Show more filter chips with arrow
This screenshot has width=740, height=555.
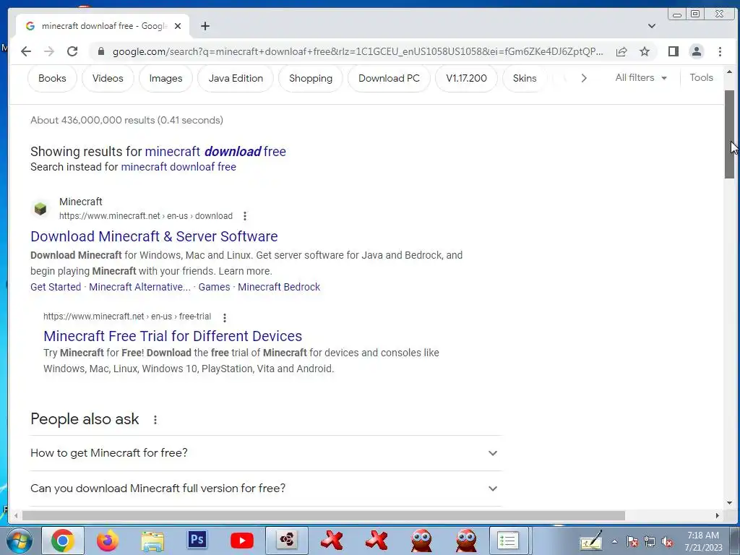pyautogui.click(x=584, y=78)
